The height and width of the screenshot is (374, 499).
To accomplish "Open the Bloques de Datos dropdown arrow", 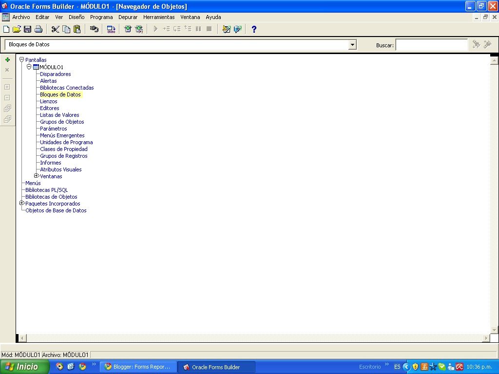I will [x=352, y=45].
